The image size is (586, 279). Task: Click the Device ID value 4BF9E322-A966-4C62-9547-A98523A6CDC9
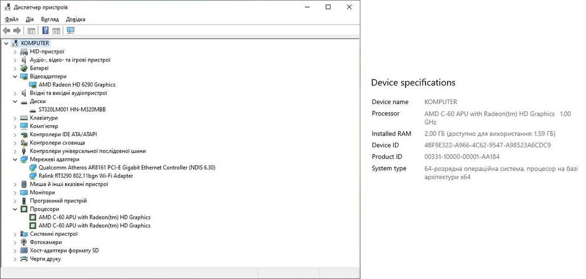click(x=488, y=145)
